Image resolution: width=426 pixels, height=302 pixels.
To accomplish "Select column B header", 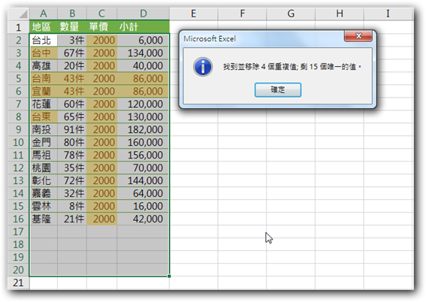I will click(x=72, y=14).
